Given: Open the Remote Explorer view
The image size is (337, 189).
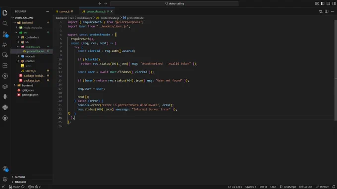Looking at the screenshot, I should pos(5,55).
